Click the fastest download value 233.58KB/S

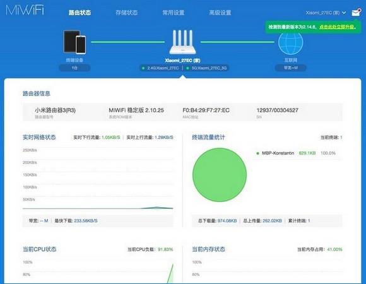[86, 221]
